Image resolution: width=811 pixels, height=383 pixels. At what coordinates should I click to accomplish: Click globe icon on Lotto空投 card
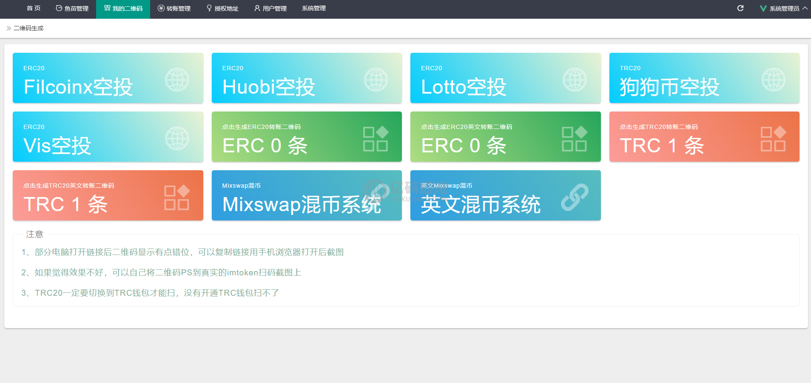point(575,80)
